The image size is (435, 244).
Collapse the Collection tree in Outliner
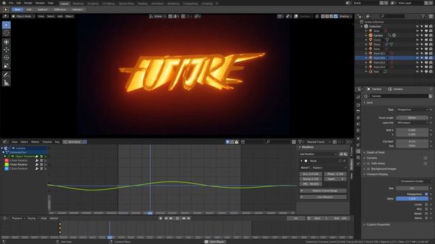(x=362, y=26)
